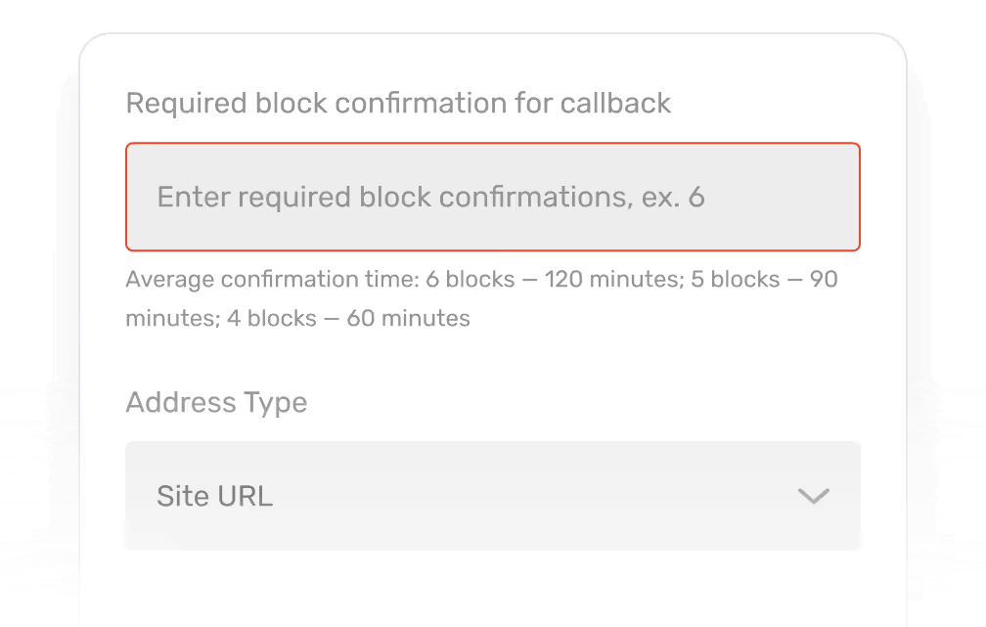
Task: Click the "Required block confirmation for callback" label
Action: point(398,104)
